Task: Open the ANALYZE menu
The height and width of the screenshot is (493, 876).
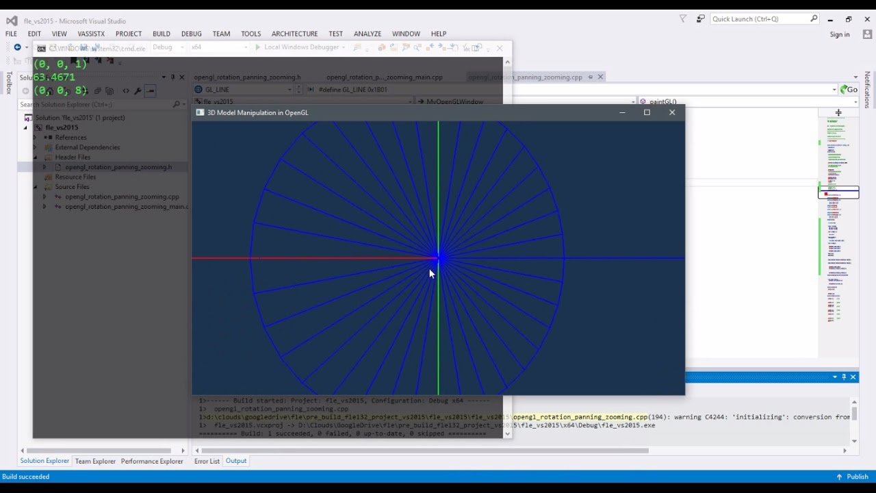Action: click(x=368, y=34)
